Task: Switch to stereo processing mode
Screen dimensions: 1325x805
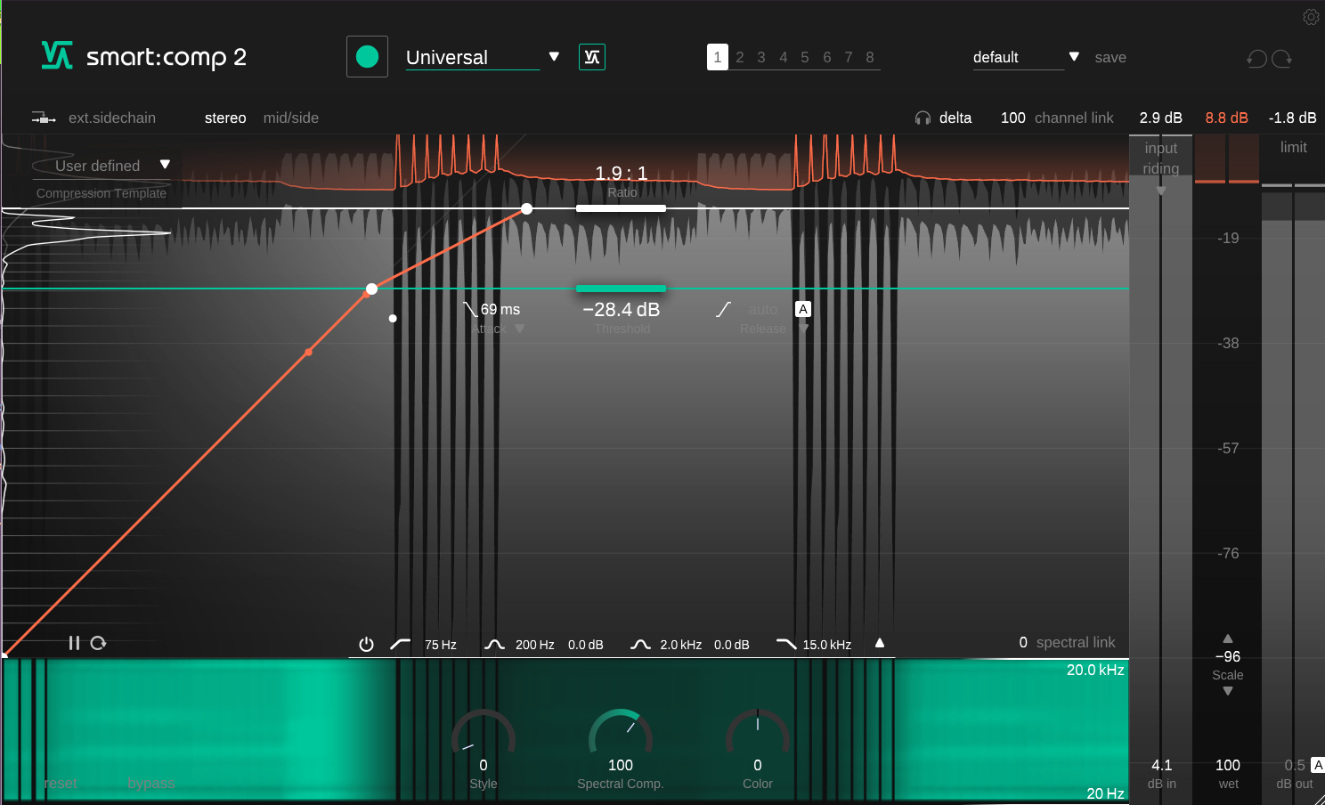Action: pyautogui.click(x=225, y=118)
